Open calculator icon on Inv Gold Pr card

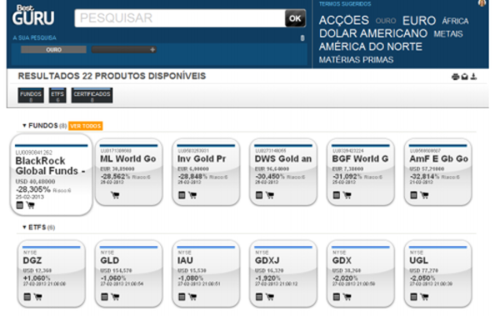182,195
